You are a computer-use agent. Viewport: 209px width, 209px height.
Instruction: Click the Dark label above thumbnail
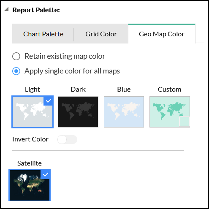pos(78,90)
